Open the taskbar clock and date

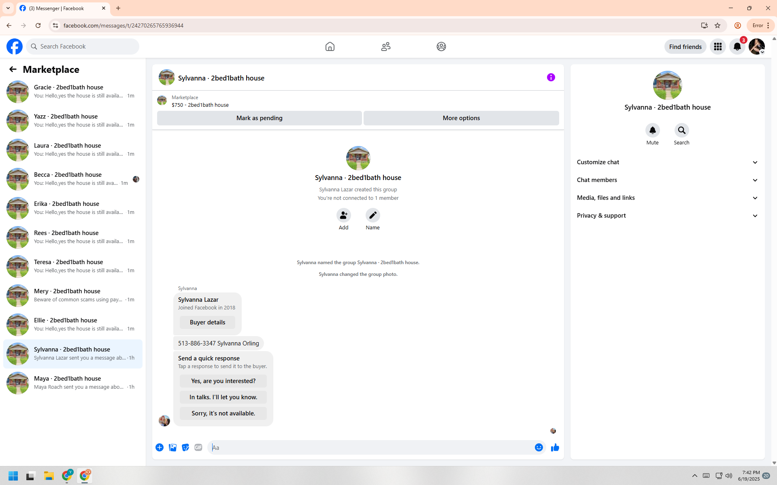tap(749, 476)
